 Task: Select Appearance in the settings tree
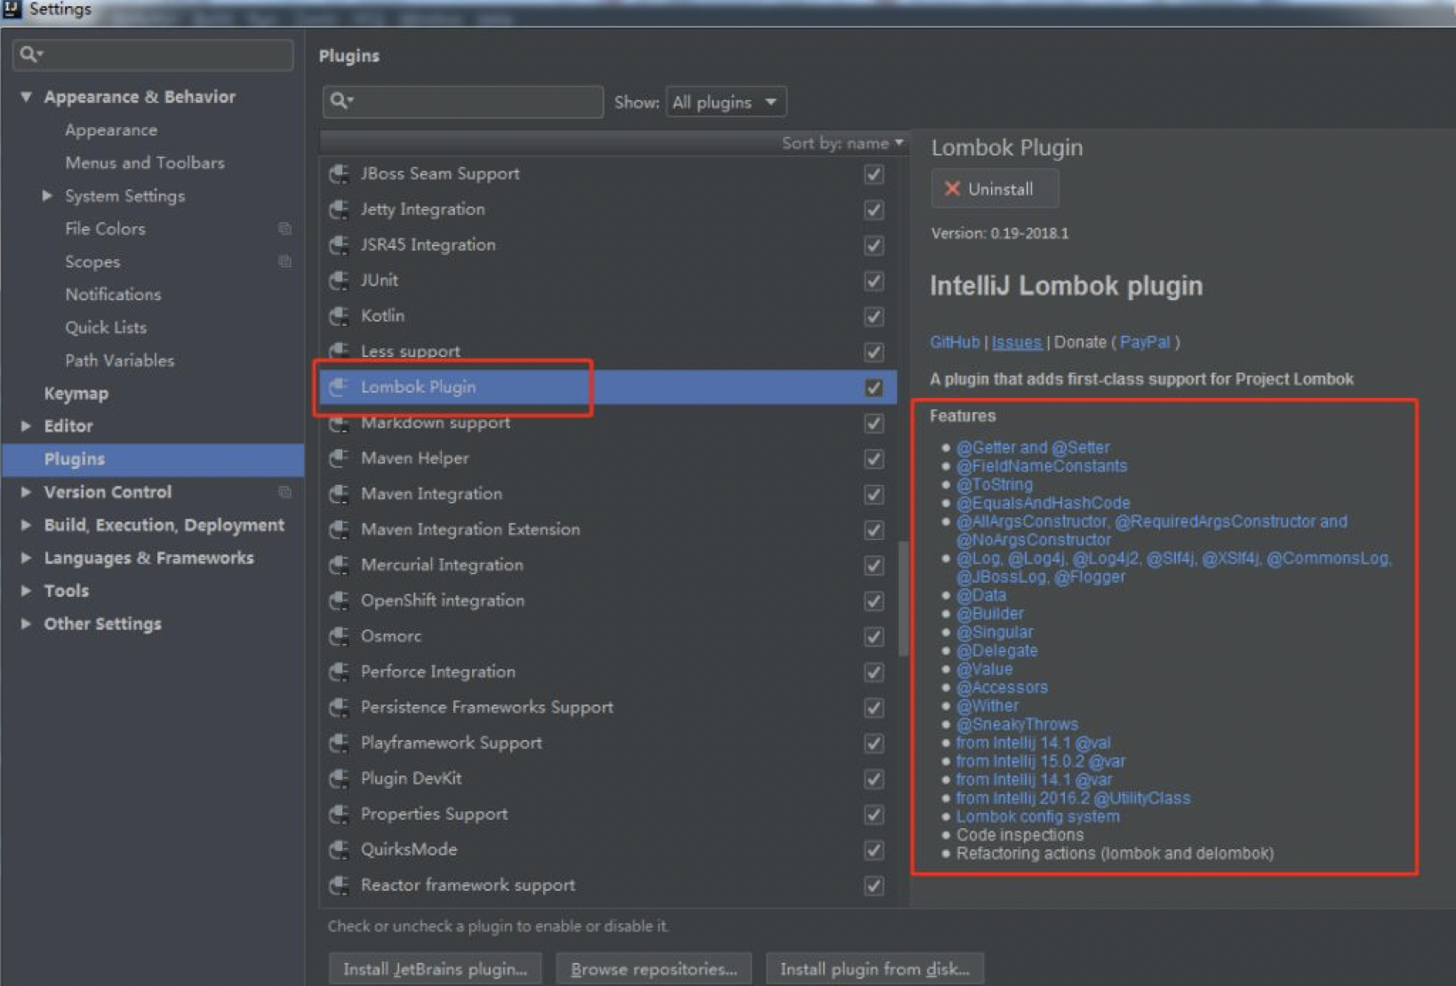click(111, 130)
